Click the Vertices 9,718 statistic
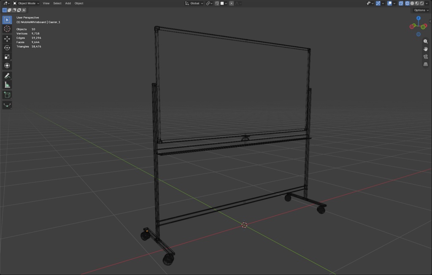 pos(28,34)
